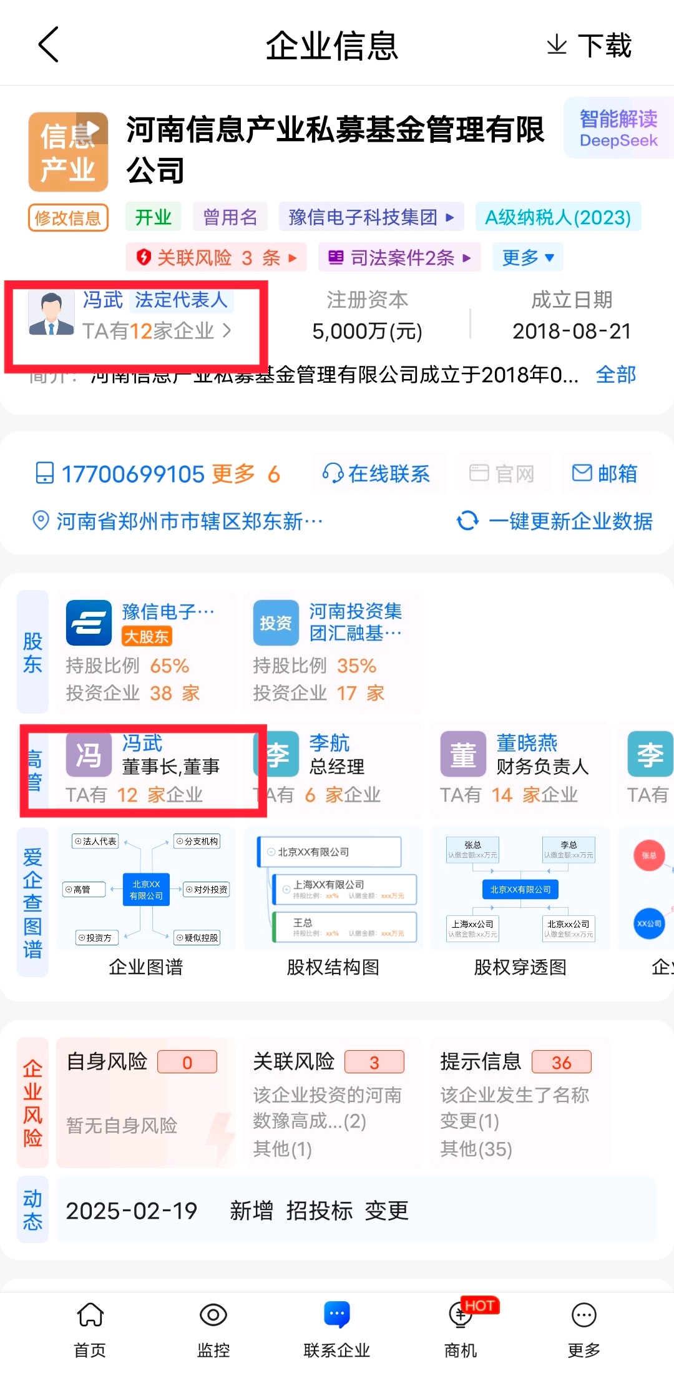Open the 更多 bottom tab
This screenshot has width=674, height=1378.
tap(584, 1330)
